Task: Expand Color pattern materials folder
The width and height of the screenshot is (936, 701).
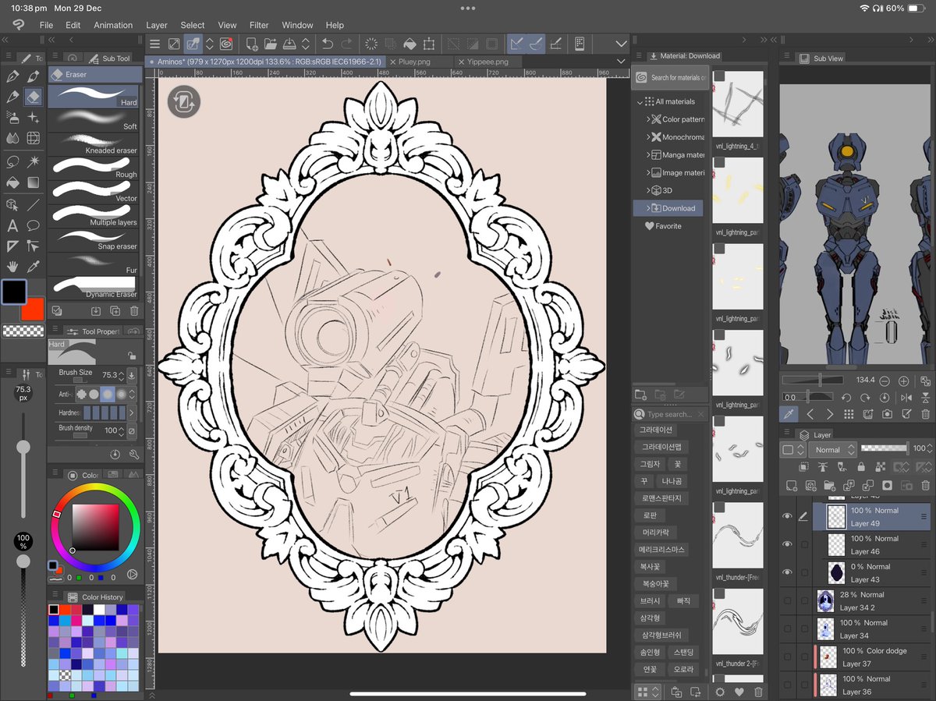Action: (648, 119)
